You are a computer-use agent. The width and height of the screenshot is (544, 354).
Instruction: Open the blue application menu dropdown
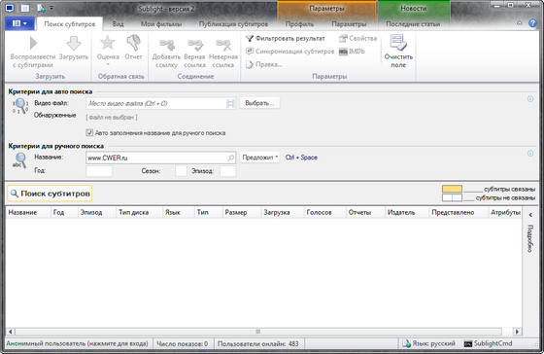click(19, 23)
